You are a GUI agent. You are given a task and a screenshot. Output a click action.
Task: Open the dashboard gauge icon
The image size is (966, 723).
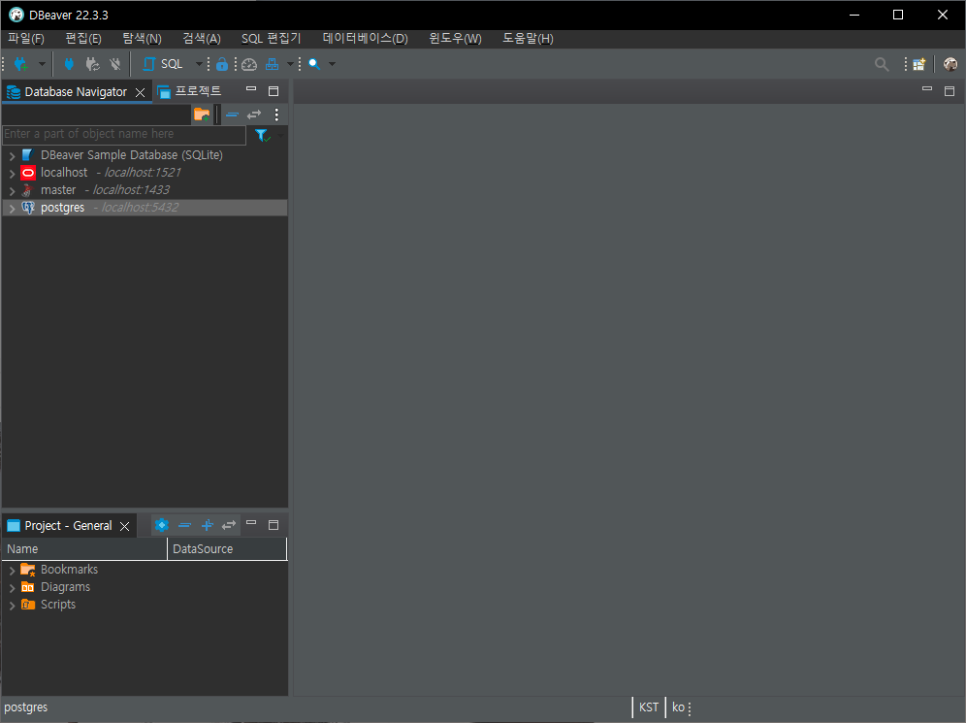point(249,64)
